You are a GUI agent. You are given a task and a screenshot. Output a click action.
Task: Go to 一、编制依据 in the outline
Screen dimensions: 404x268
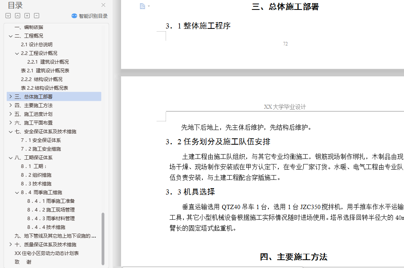click(29, 27)
